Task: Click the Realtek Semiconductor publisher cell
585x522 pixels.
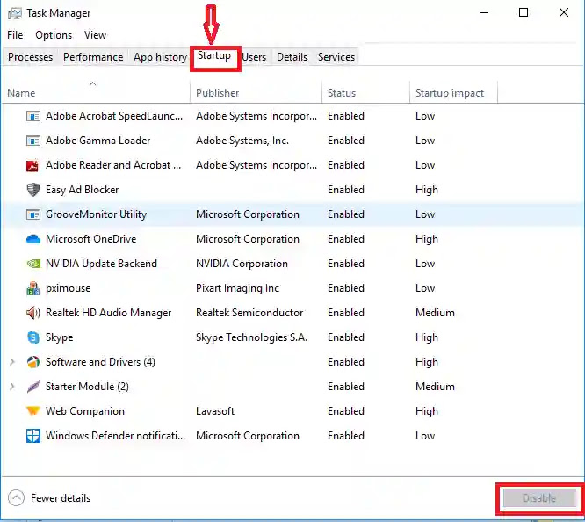Action: pos(249,313)
